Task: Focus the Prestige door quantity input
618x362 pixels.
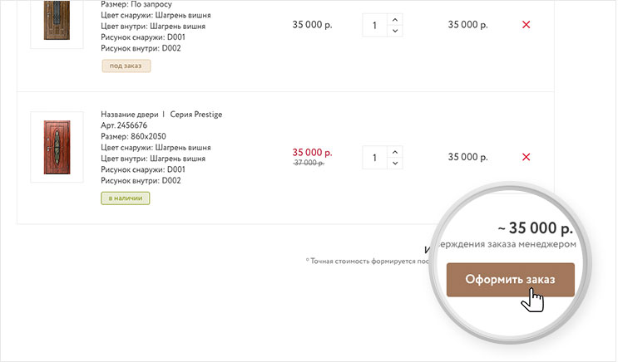Action: pos(375,158)
